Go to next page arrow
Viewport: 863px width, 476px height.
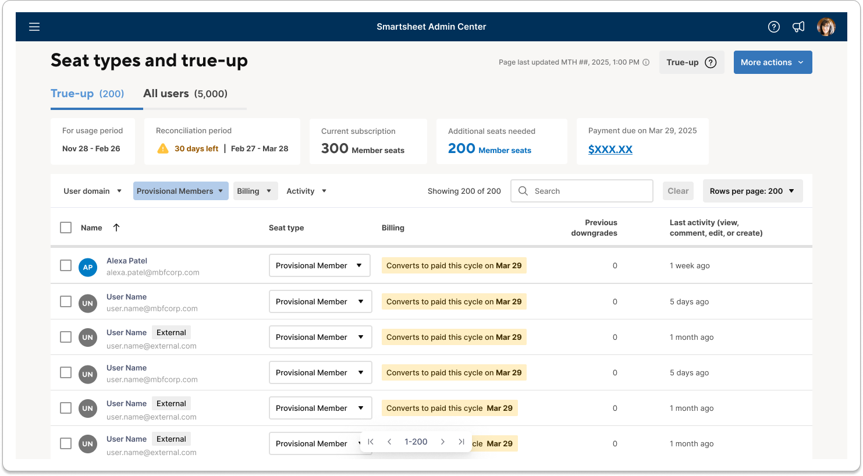click(443, 442)
